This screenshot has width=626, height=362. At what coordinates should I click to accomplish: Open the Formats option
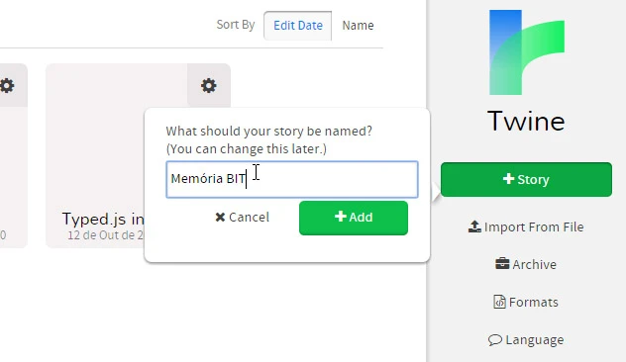[x=526, y=303]
